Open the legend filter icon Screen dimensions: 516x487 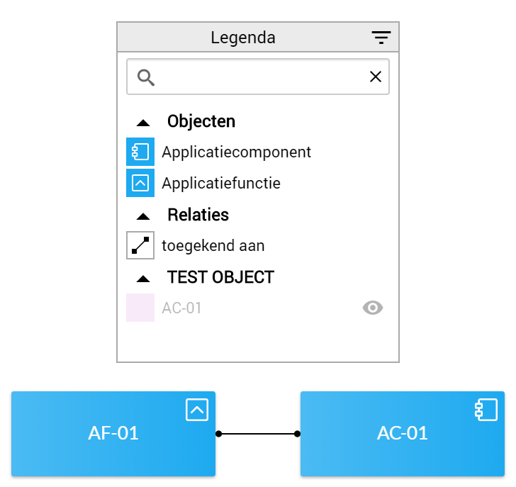tap(381, 37)
